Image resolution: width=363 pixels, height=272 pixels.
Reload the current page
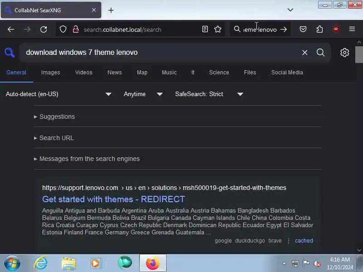pos(44,29)
